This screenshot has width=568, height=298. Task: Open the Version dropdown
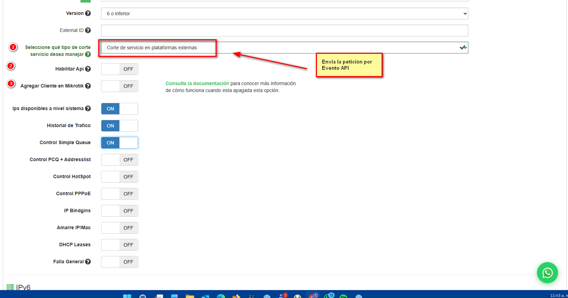284,14
